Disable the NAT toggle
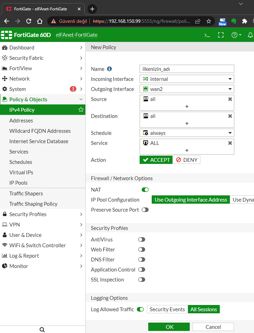The height and width of the screenshot is (333, 254). tap(145, 189)
